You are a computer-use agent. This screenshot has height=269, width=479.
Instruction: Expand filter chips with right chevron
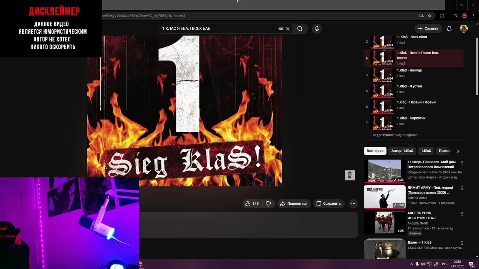pyautogui.click(x=458, y=151)
